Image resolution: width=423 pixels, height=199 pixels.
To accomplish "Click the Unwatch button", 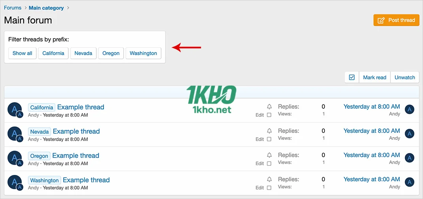I will point(405,77).
